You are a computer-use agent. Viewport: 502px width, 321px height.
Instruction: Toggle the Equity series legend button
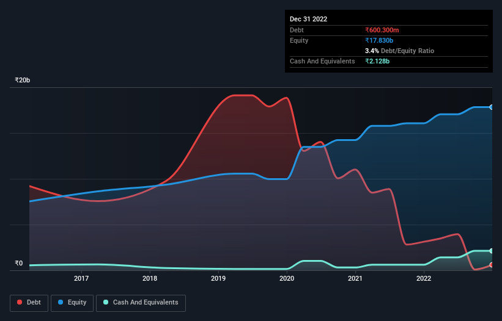tap(72, 303)
